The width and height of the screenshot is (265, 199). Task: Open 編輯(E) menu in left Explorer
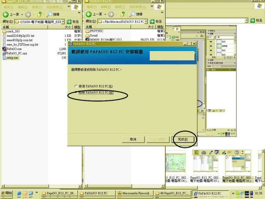[23, 7]
